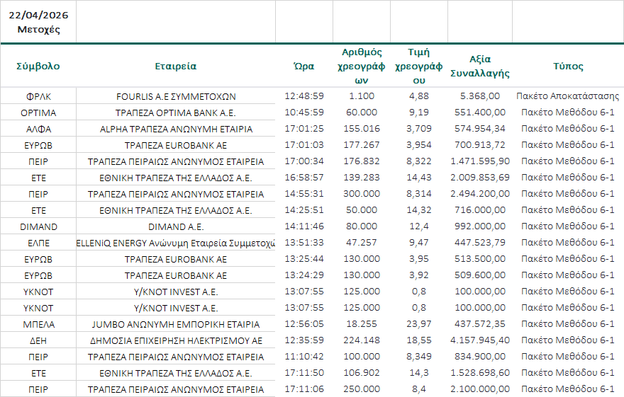Screen dimensions: 624x397
Task: Select the ΕΛΠΕ symbol cell
Action: pyautogui.click(x=38, y=243)
